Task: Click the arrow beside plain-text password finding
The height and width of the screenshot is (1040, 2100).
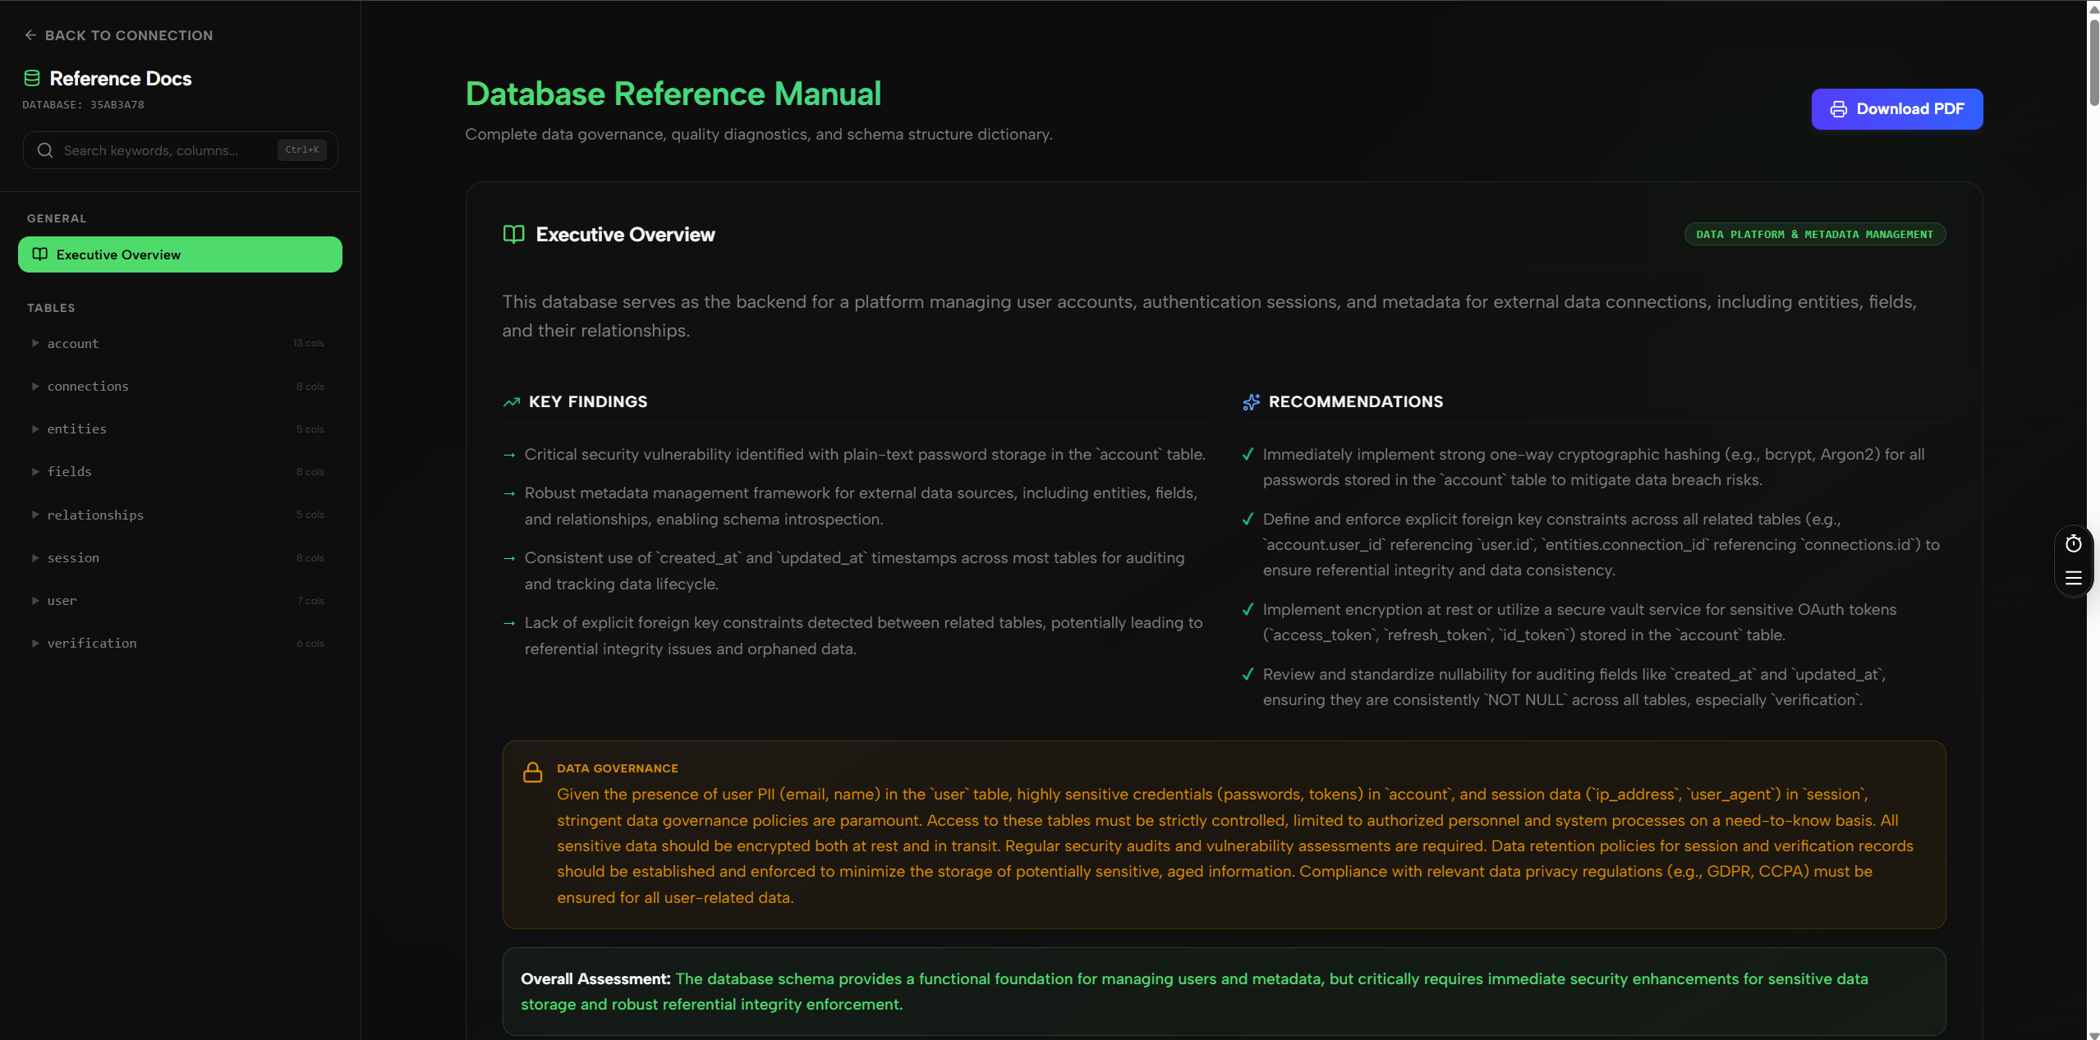Action: (509, 455)
